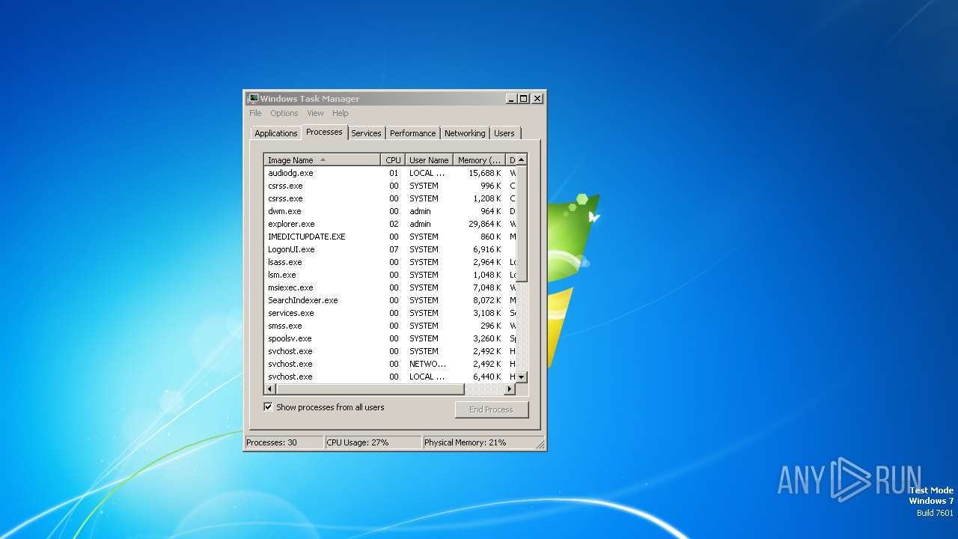Switch to the Users tab

click(504, 133)
